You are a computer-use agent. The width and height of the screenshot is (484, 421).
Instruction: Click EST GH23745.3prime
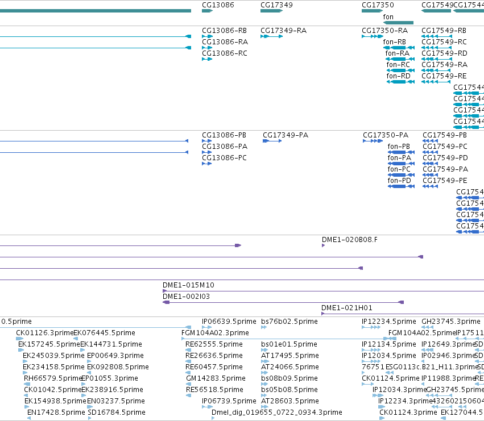click(x=451, y=322)
